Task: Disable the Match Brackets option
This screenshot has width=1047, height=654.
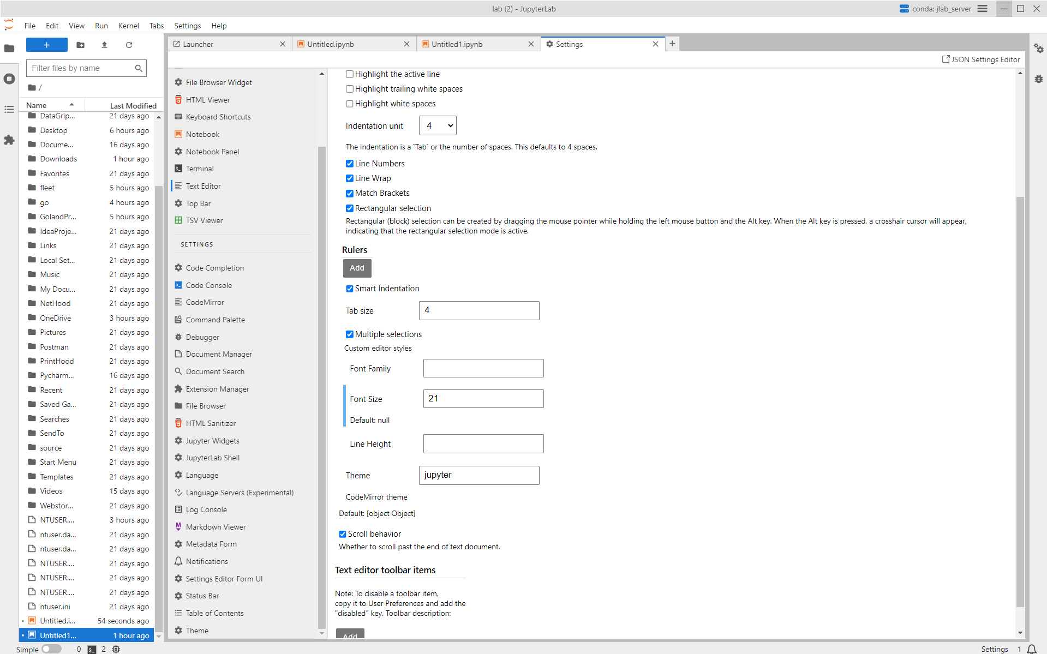Action: (349, 193)
